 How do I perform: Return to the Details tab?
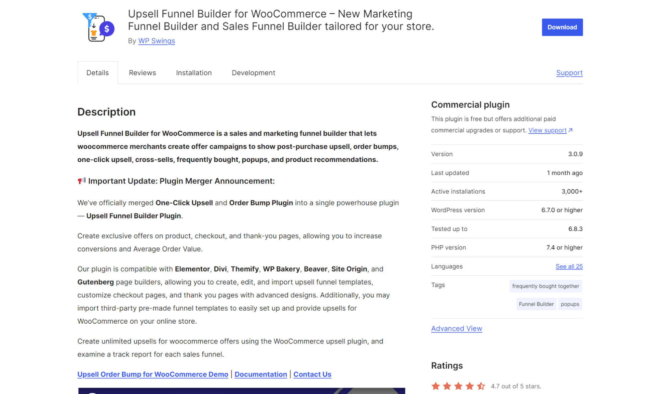click(x=97, y=72)
